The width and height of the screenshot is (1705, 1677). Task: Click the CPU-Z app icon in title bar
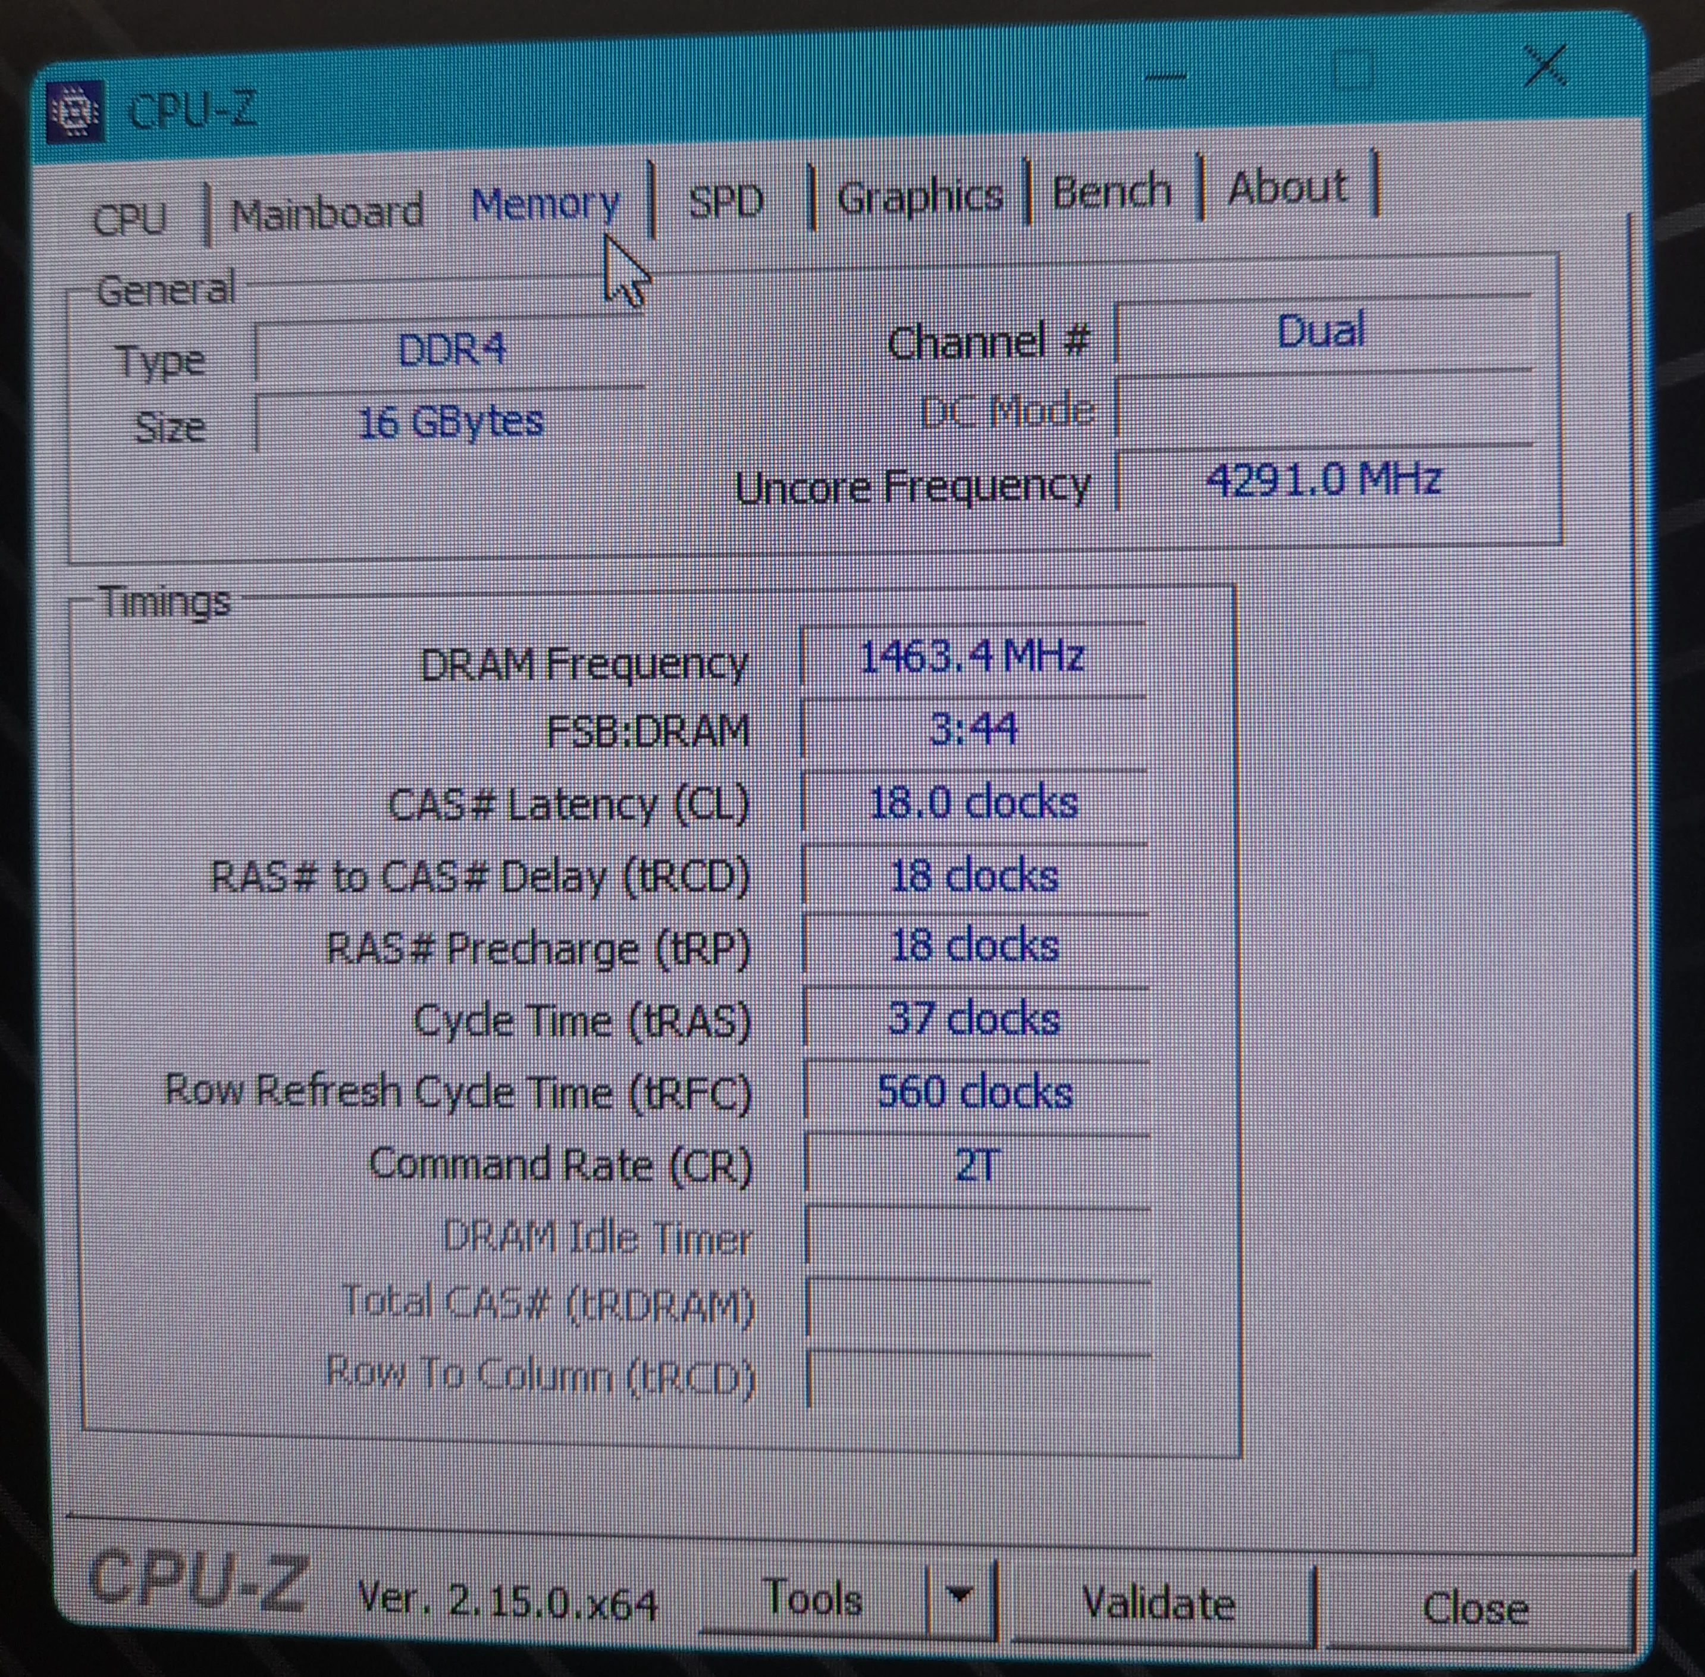[x=74, y=112]
